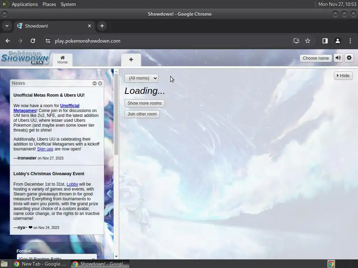358x268 pixels.
Task: View site information icon in address bar
Action: coord(48,41)
